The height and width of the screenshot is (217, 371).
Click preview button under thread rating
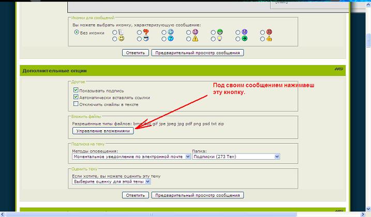click(x=198, y=195)
